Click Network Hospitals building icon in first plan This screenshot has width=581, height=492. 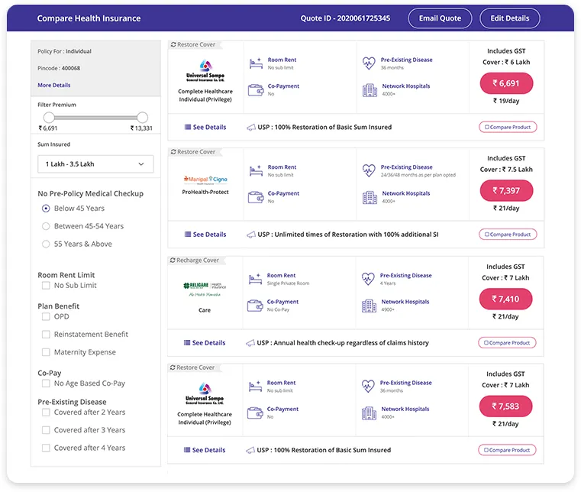370,90
